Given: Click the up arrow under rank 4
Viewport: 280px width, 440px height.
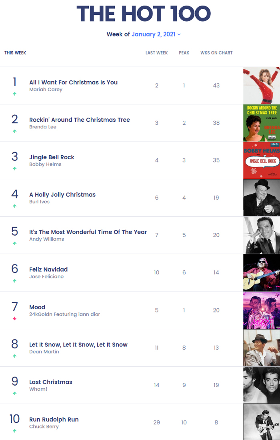Looking at the screenshot, I should [x=15, y=206].
